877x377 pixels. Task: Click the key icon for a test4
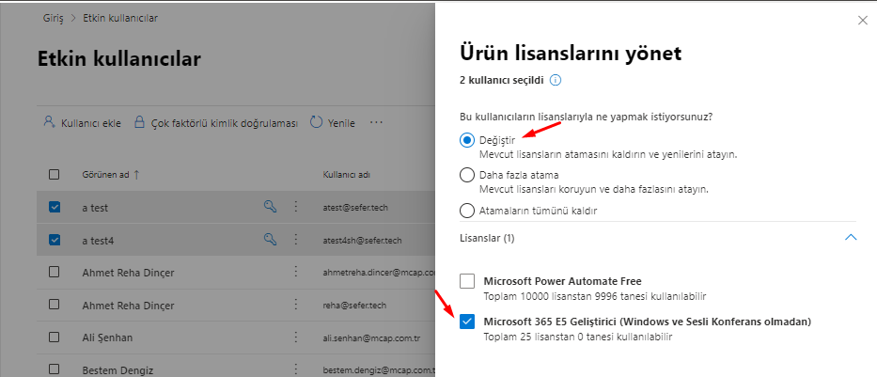[x=270, y=240]
